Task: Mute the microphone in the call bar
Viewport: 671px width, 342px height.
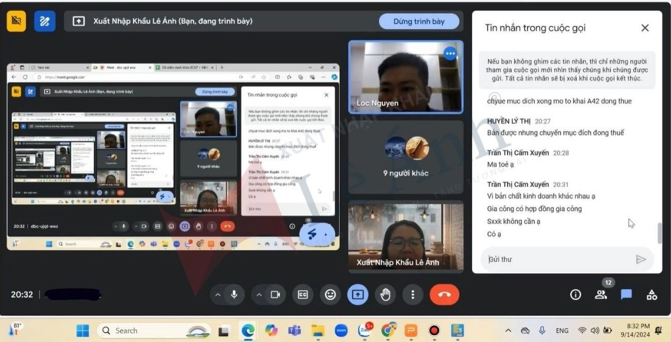Action: [x=234, y=294]
